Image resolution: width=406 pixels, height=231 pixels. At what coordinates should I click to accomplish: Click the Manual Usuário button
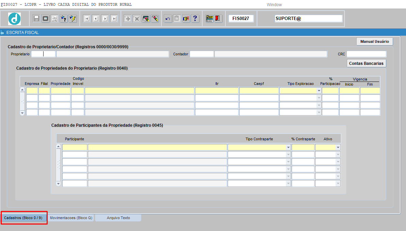point(375,41)
